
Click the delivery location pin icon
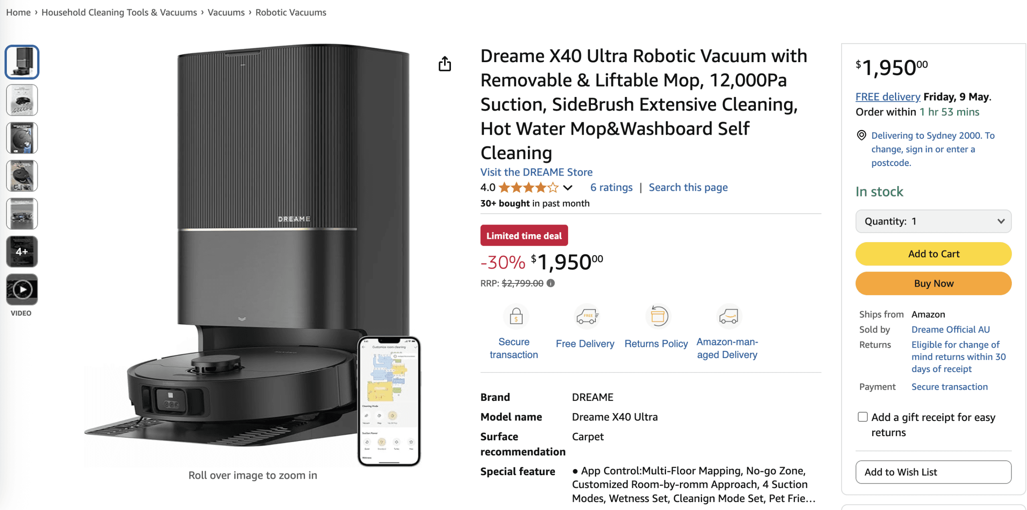coord(861,136)
